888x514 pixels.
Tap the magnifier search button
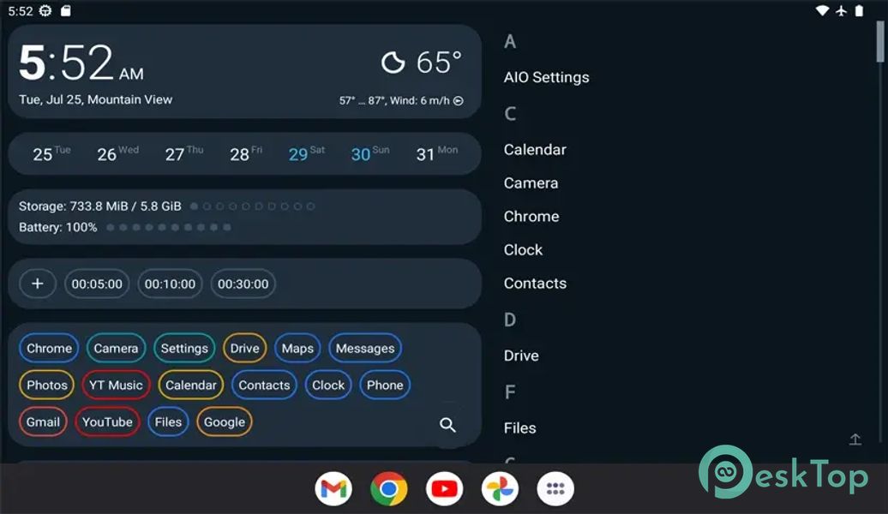click(x=447, y=425)
